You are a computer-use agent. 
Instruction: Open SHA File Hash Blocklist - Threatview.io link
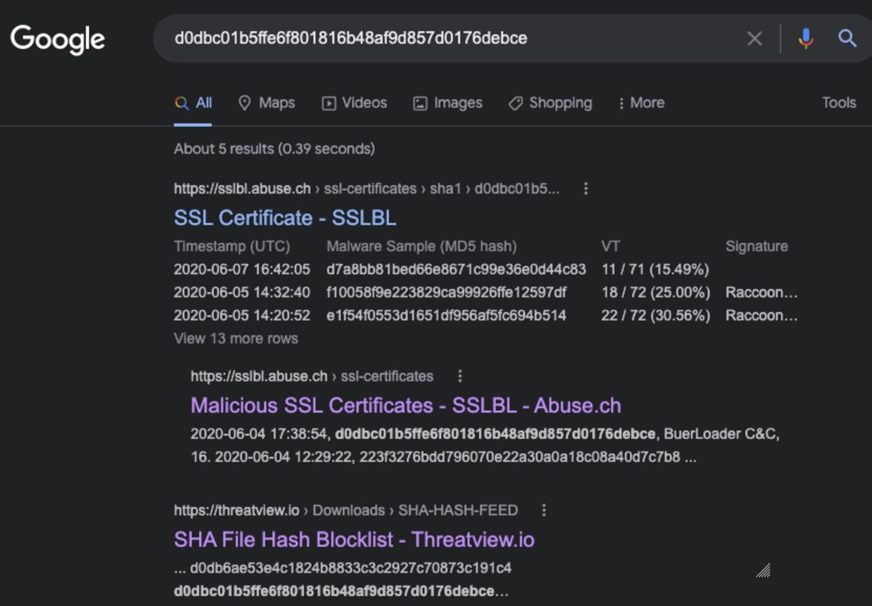coord(354,539)
